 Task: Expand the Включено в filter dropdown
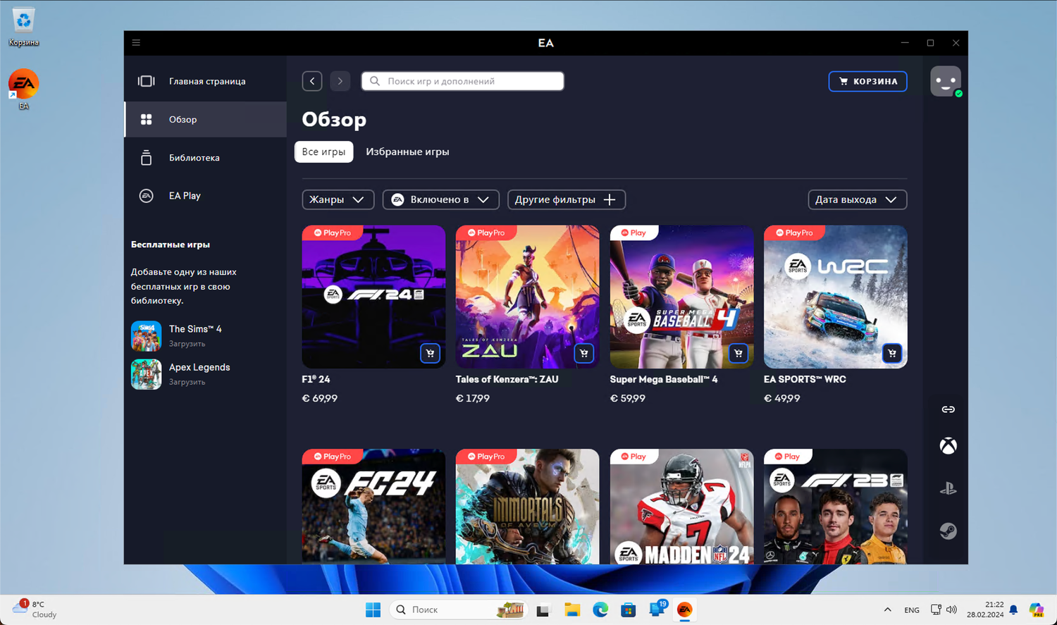point(440,199)
